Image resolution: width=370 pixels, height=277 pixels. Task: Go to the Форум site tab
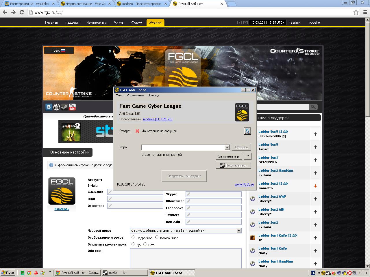point(137,23)
